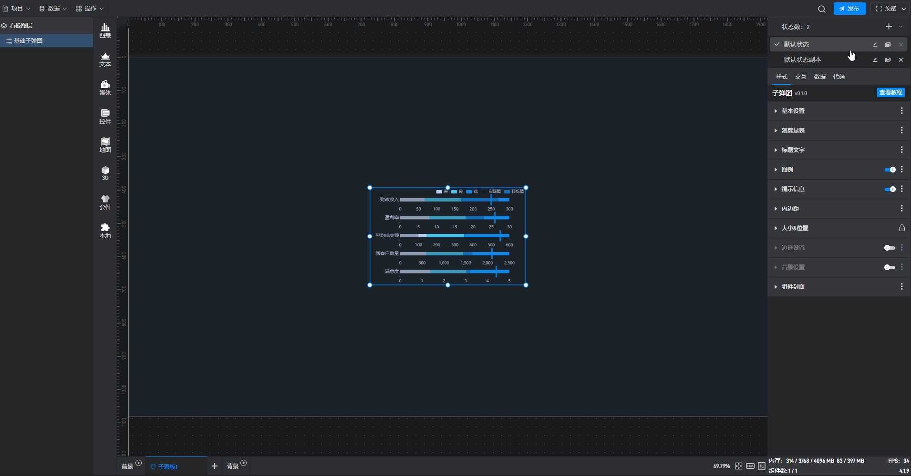911x476 pixels.
Task: Open the 图表 chart components icon
Action: click(x=105, y=30)
